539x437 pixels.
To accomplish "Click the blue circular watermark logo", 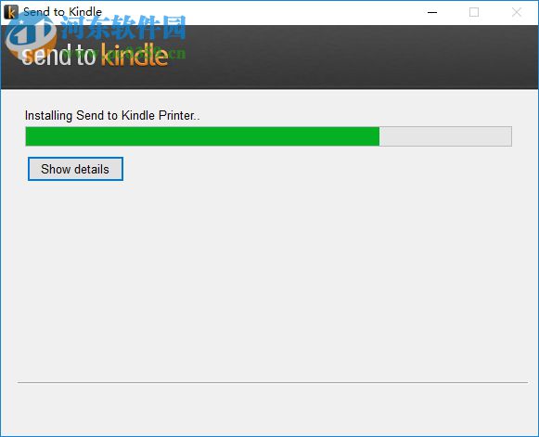I will (31, 36).
